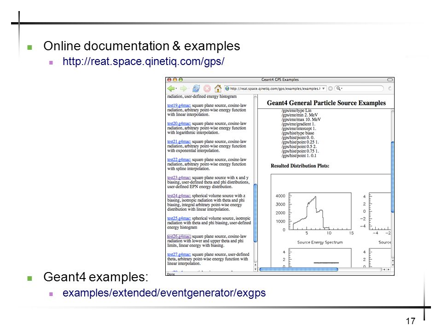Open the test20.g4mac link
Image resolution: width=442 pixels, height=332 pixels.
(x=179, y=124)
